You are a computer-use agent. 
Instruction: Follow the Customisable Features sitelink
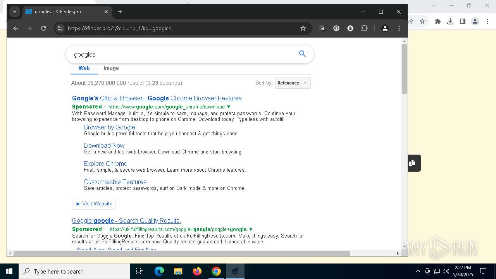point(115,182)
